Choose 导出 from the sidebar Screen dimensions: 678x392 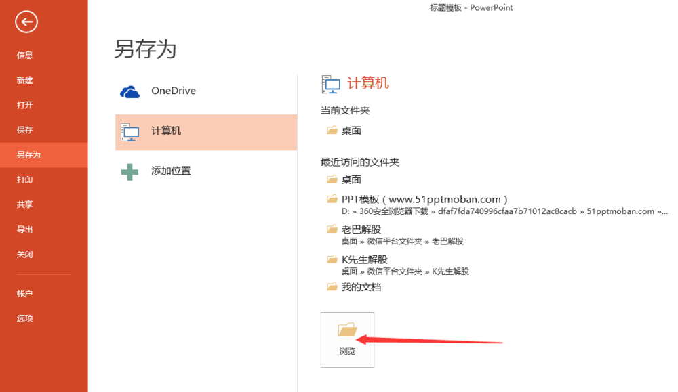[x=25, y=230]
